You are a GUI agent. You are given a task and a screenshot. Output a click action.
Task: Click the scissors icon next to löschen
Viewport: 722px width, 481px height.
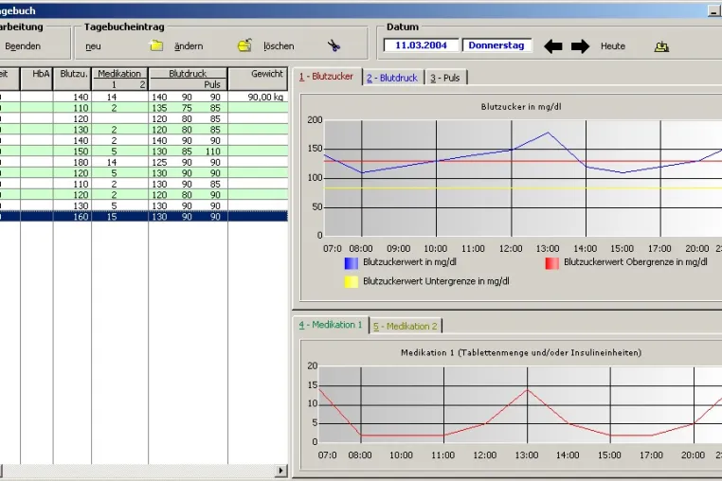tap(334, 45)
